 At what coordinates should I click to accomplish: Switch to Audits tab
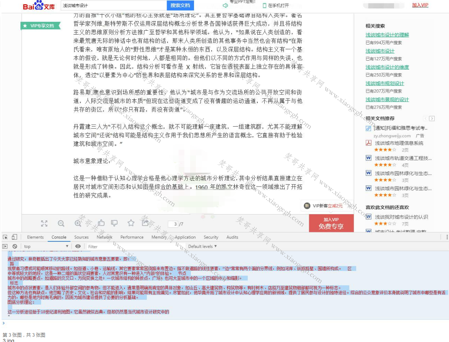click(x=232, y=237)
